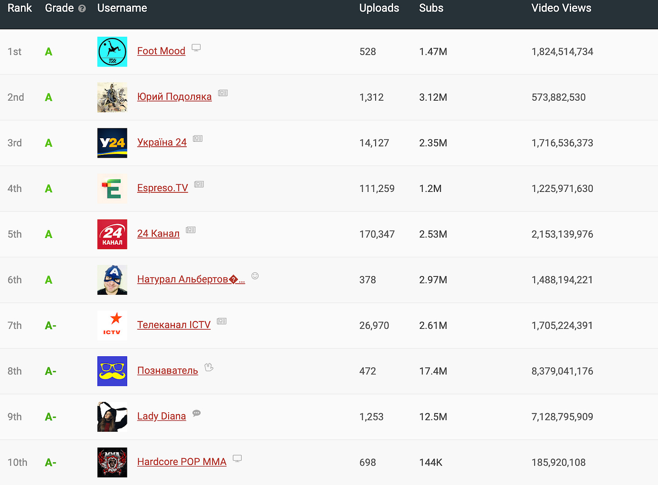Open Телеканал ICTV channel logo

click(x=112, y=325)
